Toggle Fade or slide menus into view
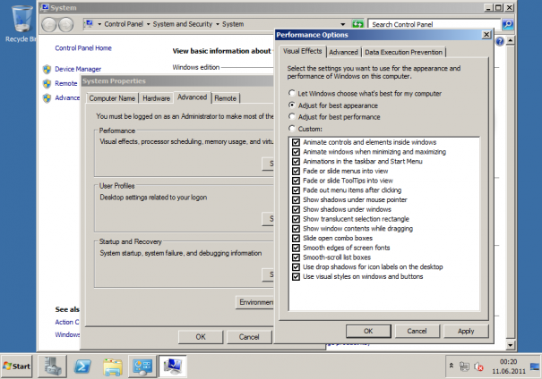542x379 pixels. 296,171
